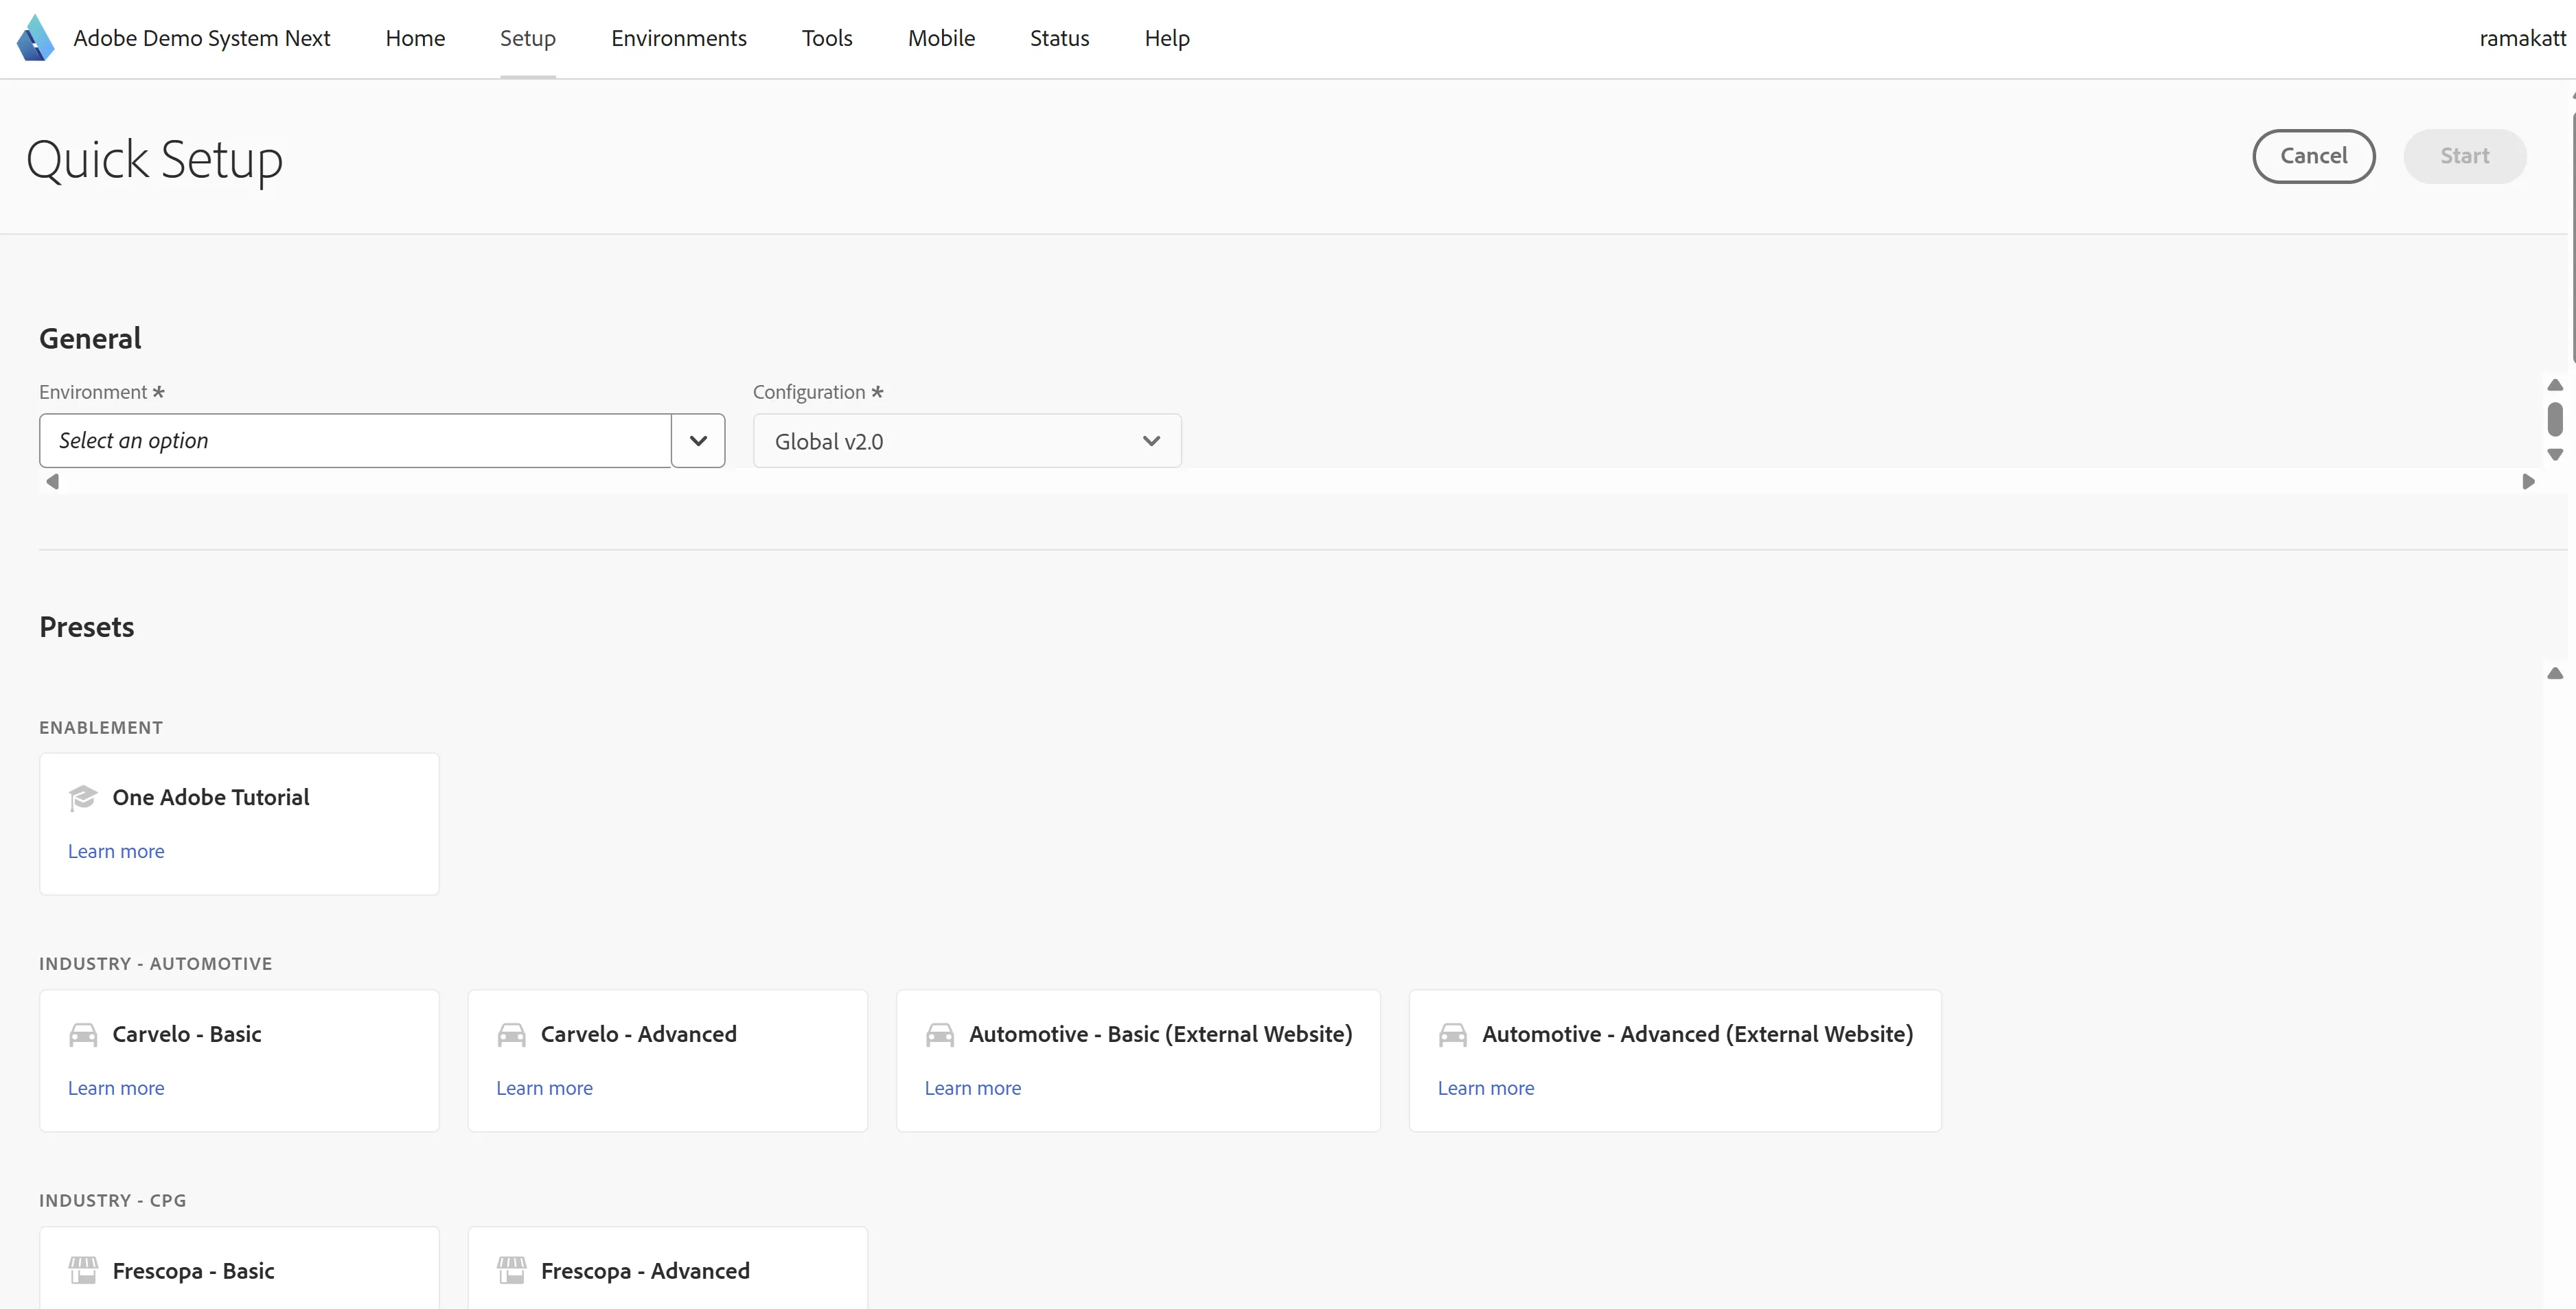The width and height of the screenshot is (2576, 1309).
Task: Expand the Environment dropdown arrow
Action: (698, 441)
